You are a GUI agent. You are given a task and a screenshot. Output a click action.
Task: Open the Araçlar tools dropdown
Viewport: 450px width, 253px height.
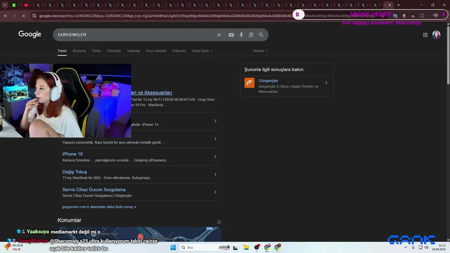coord(260,51)
